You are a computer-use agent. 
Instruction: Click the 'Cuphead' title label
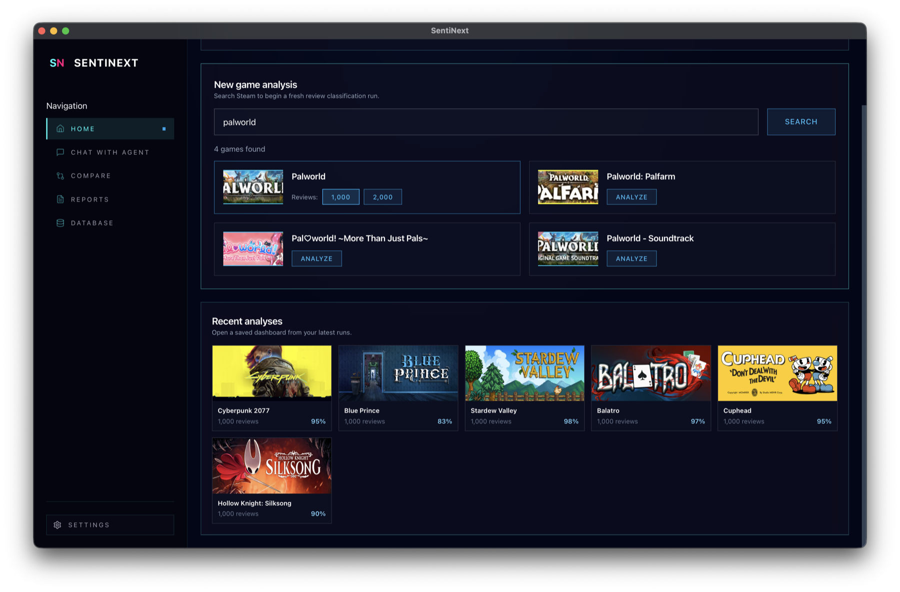click(x=737, y=411)
